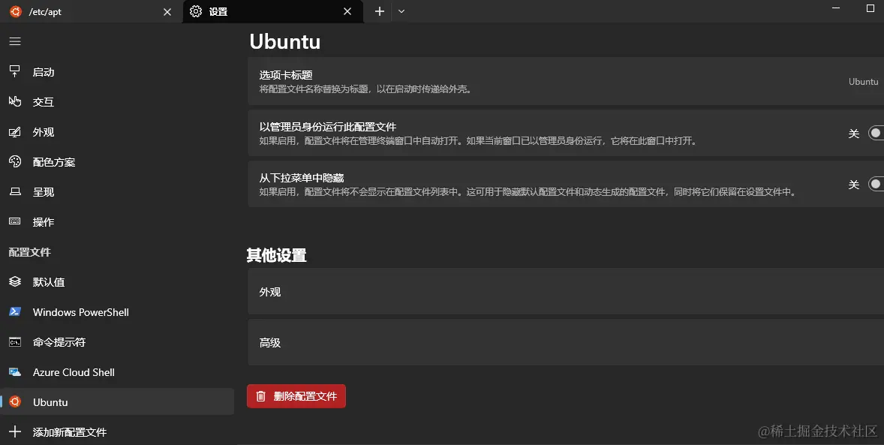Click the 交互 interaction pointer icon
The image size is (884, 445).
tap(15, 101)
